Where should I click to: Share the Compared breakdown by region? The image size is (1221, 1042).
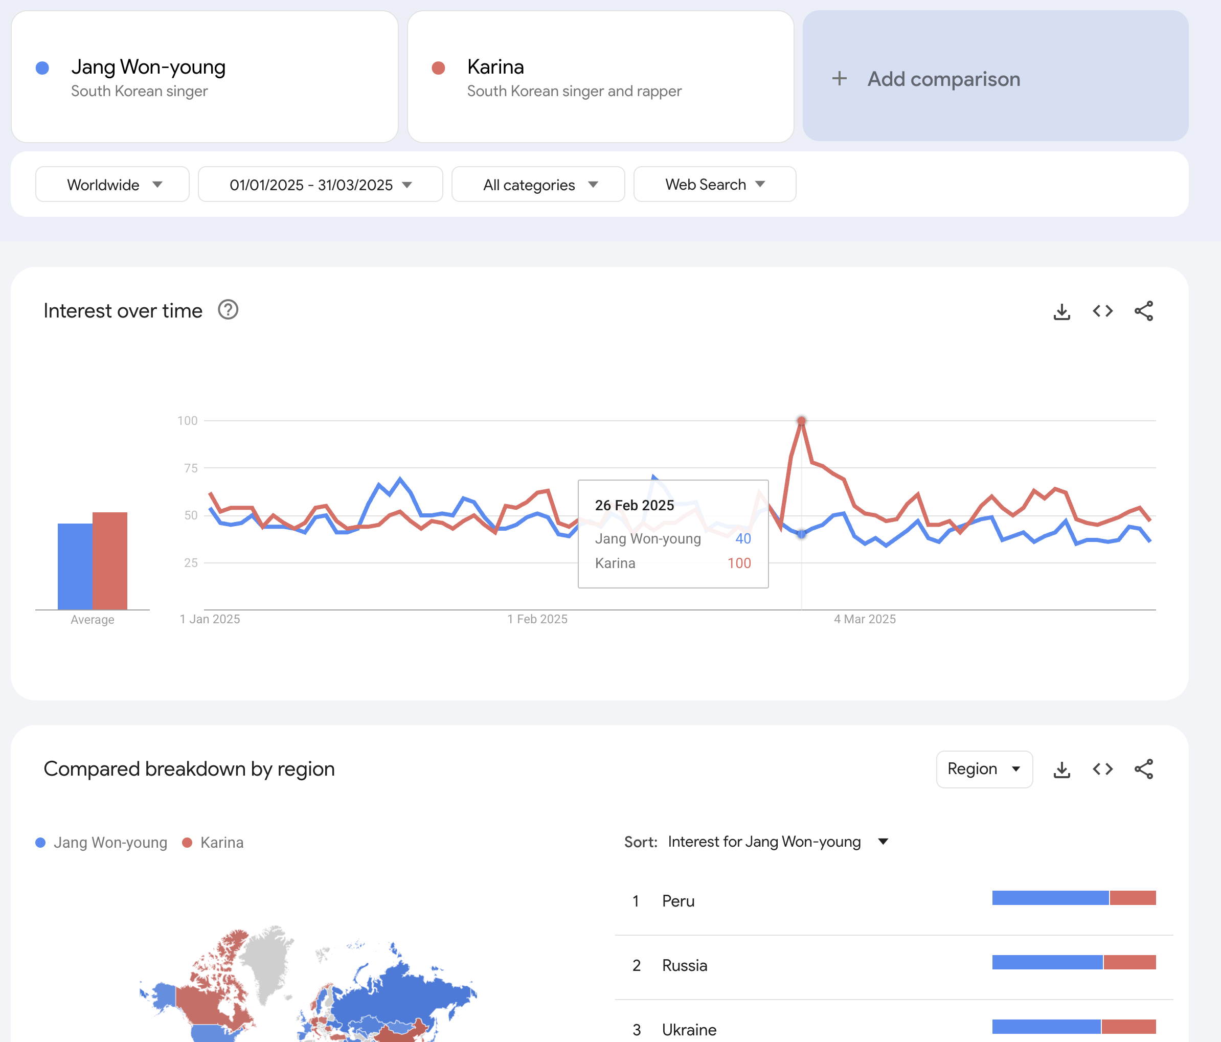click(x=1143, y=769)
